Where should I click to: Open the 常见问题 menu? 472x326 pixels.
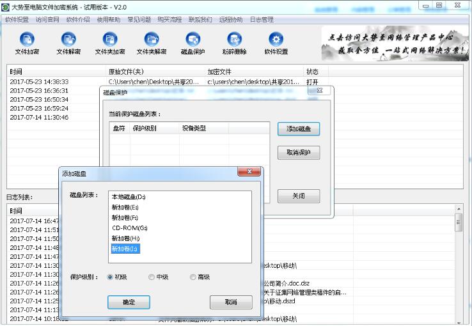(139, 20)
